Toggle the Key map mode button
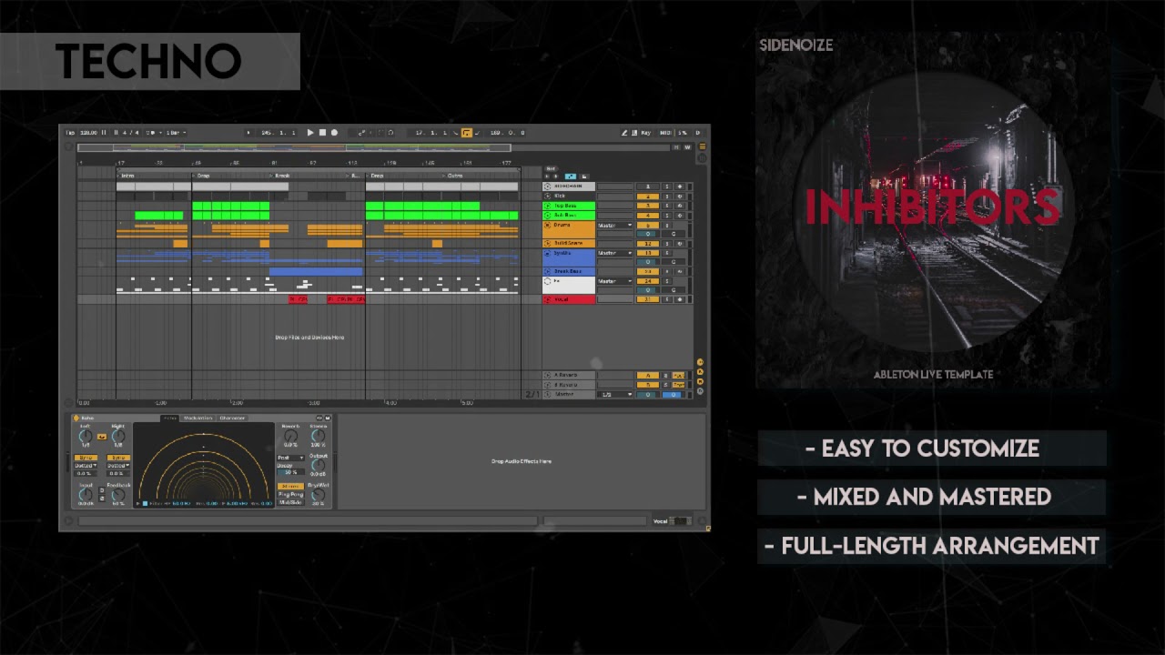This screenshot has width=1165, height=655. click(645, 133)
